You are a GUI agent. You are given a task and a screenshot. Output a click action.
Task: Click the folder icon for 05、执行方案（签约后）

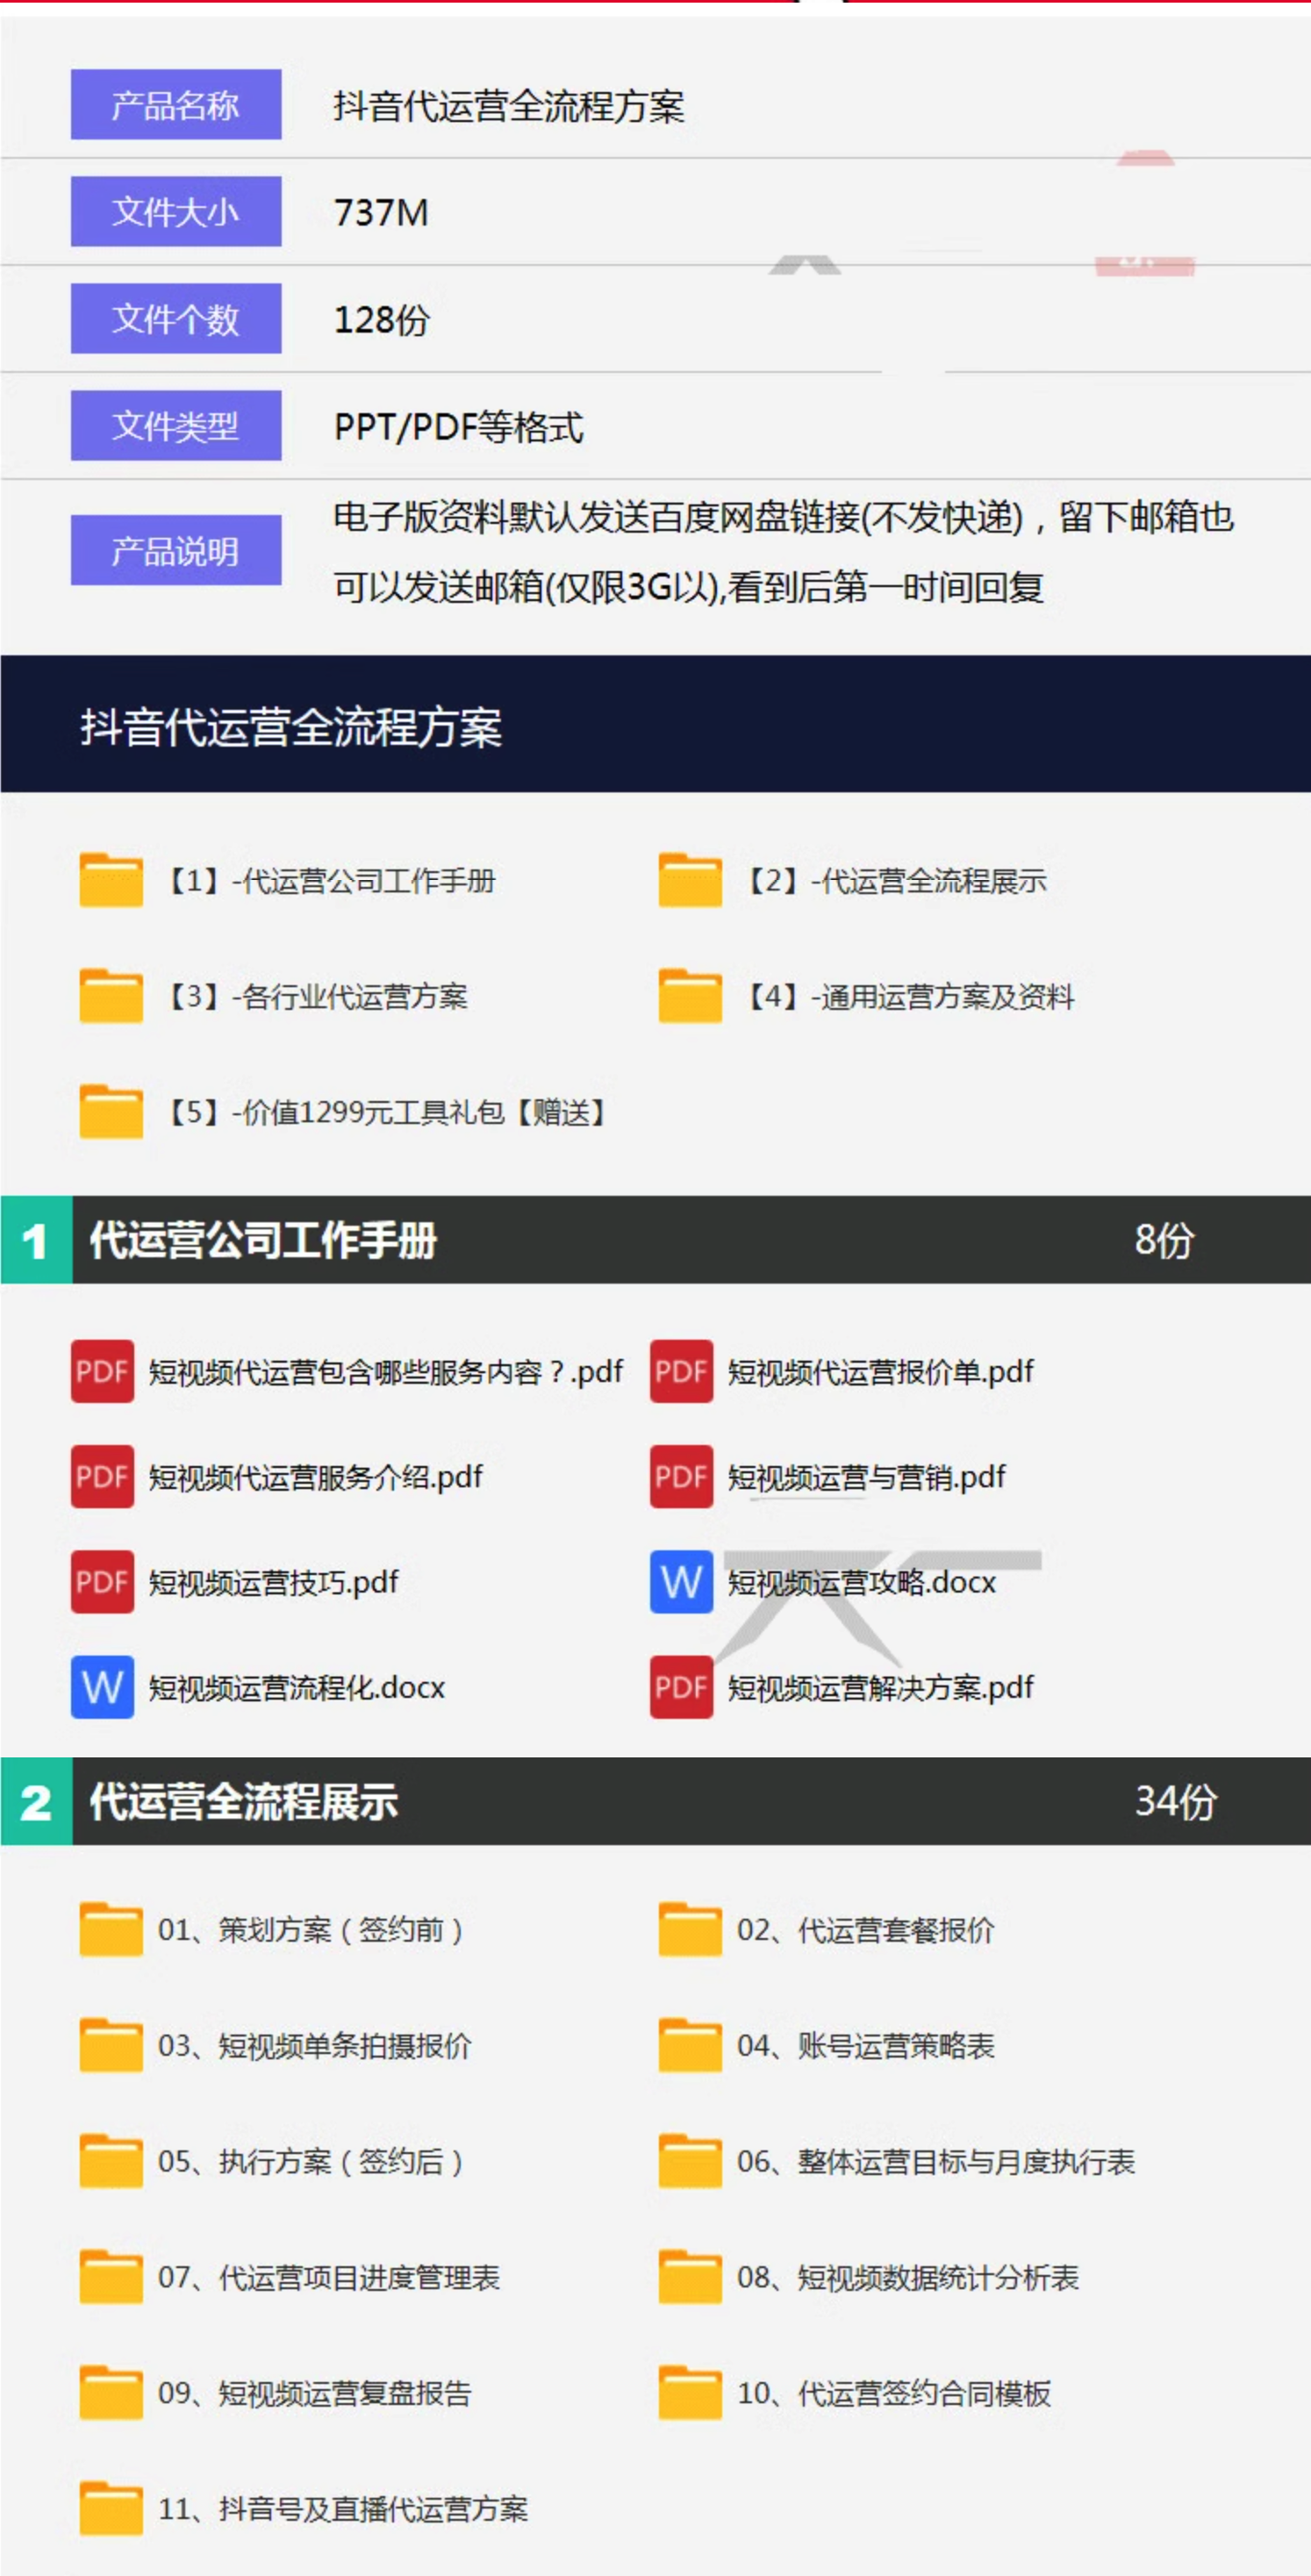(x=111, y=2161)
